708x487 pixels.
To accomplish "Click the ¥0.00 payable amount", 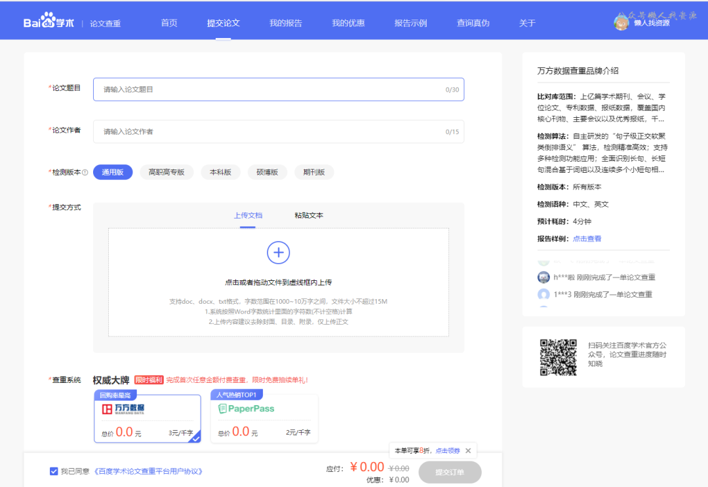I will click(x=367, y=467).
